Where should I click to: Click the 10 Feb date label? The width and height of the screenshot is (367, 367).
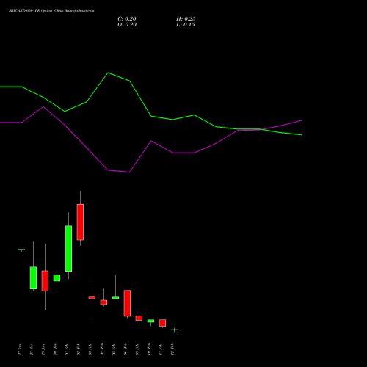coord(149,349)
